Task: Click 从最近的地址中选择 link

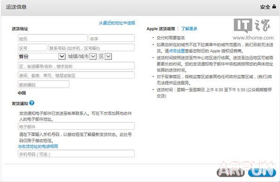Action: (117, 23)
